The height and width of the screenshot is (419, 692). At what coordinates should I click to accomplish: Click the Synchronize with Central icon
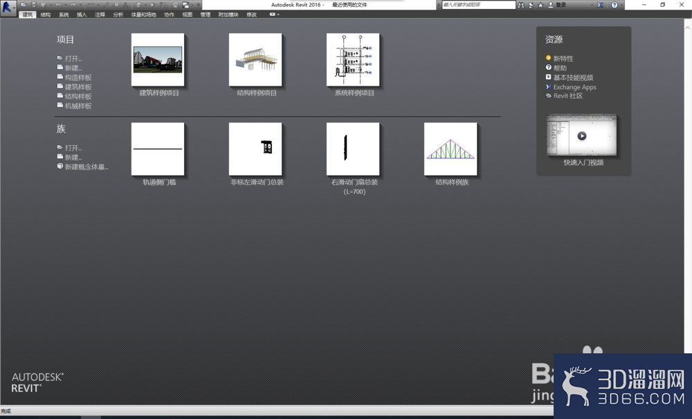[43, 5]
